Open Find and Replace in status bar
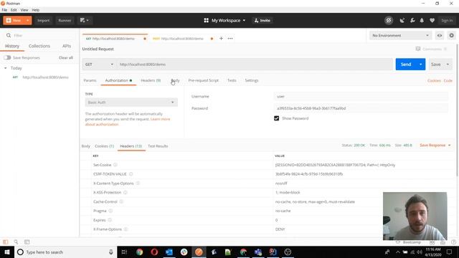 [16, 242]
